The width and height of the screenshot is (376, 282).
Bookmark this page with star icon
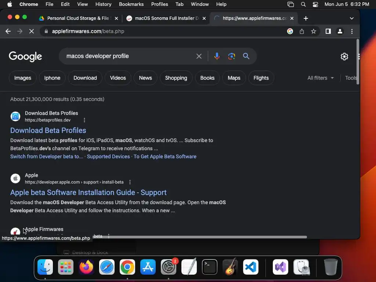pyautogui.click(x=314, y=31)
